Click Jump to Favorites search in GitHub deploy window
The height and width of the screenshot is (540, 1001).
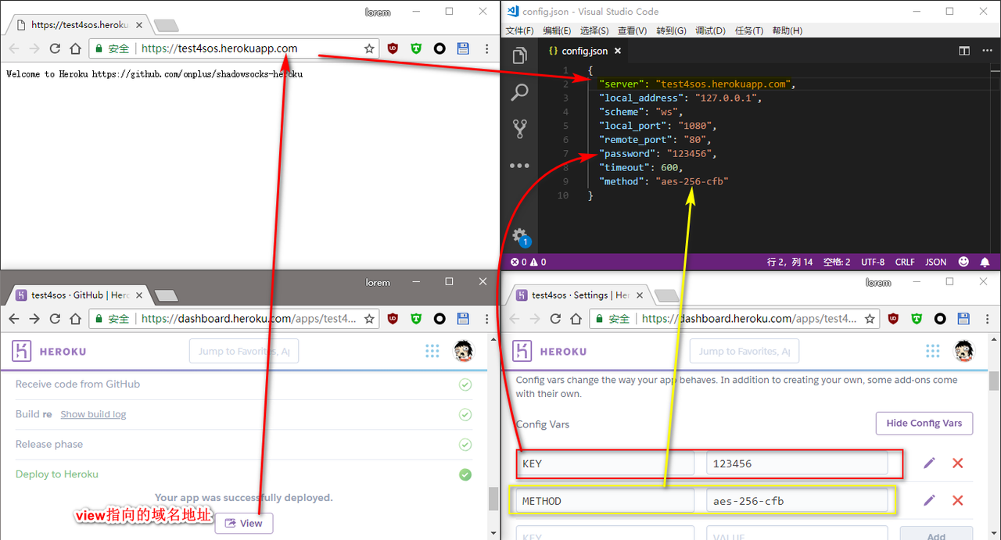(244, 351)
